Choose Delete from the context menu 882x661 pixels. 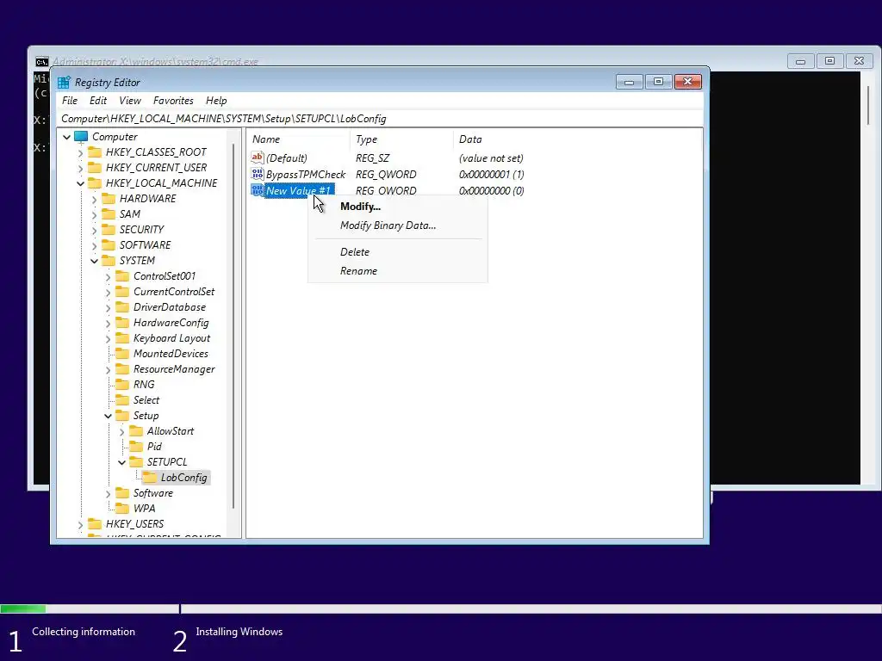tap(398, 252)
